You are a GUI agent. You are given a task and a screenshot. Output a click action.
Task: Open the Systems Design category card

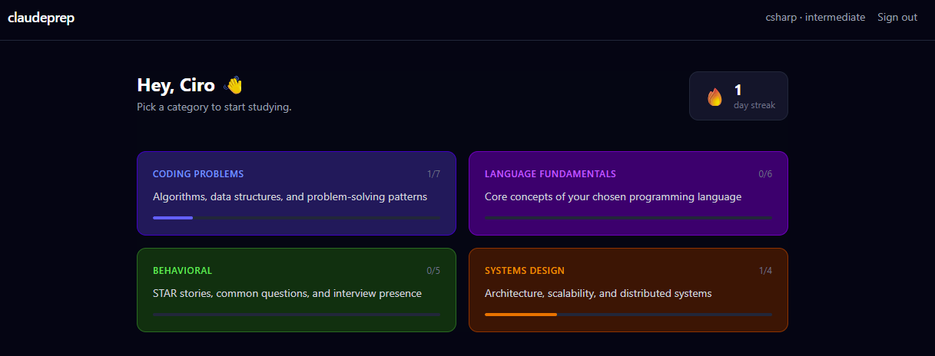tap(628, 289)
